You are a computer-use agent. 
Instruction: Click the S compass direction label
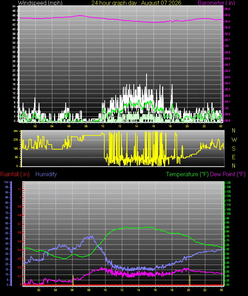[x=234, y=149]
